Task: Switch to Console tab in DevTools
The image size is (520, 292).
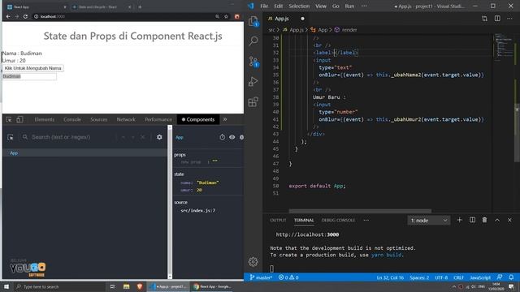Action: point(72,119)
